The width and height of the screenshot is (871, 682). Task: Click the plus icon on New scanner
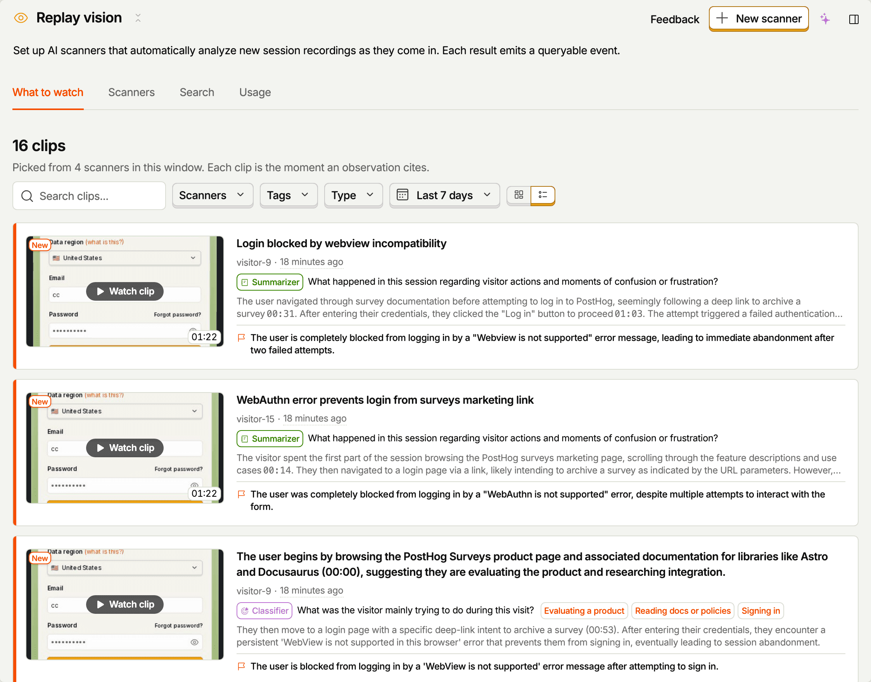point(722,18)
